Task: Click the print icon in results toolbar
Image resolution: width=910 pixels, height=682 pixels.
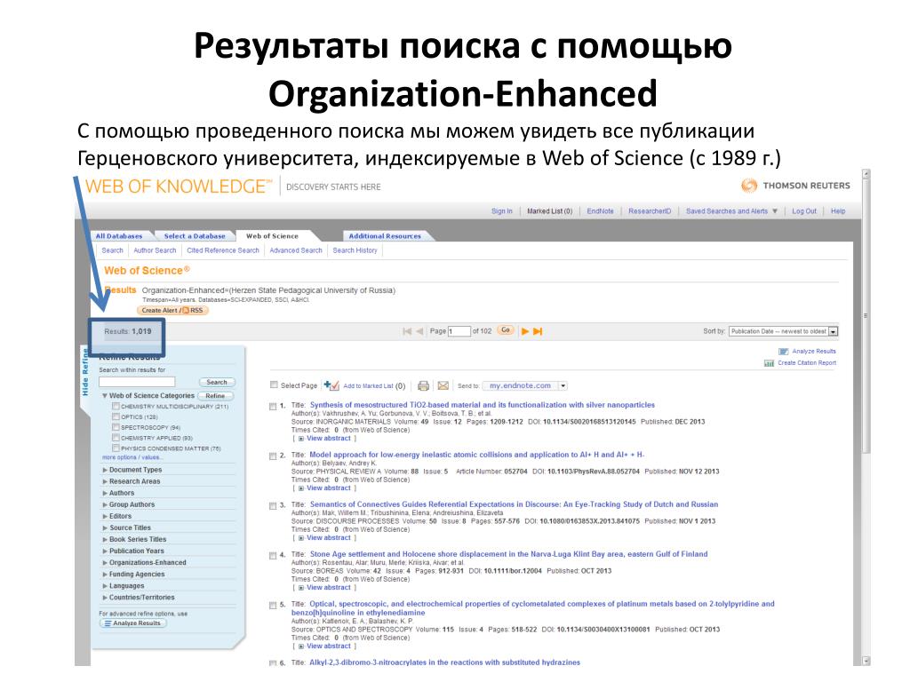Action: tap(423, 385)
